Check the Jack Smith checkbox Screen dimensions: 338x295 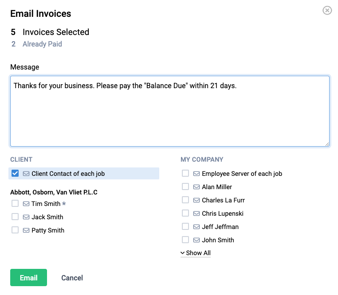click(15, 217)
